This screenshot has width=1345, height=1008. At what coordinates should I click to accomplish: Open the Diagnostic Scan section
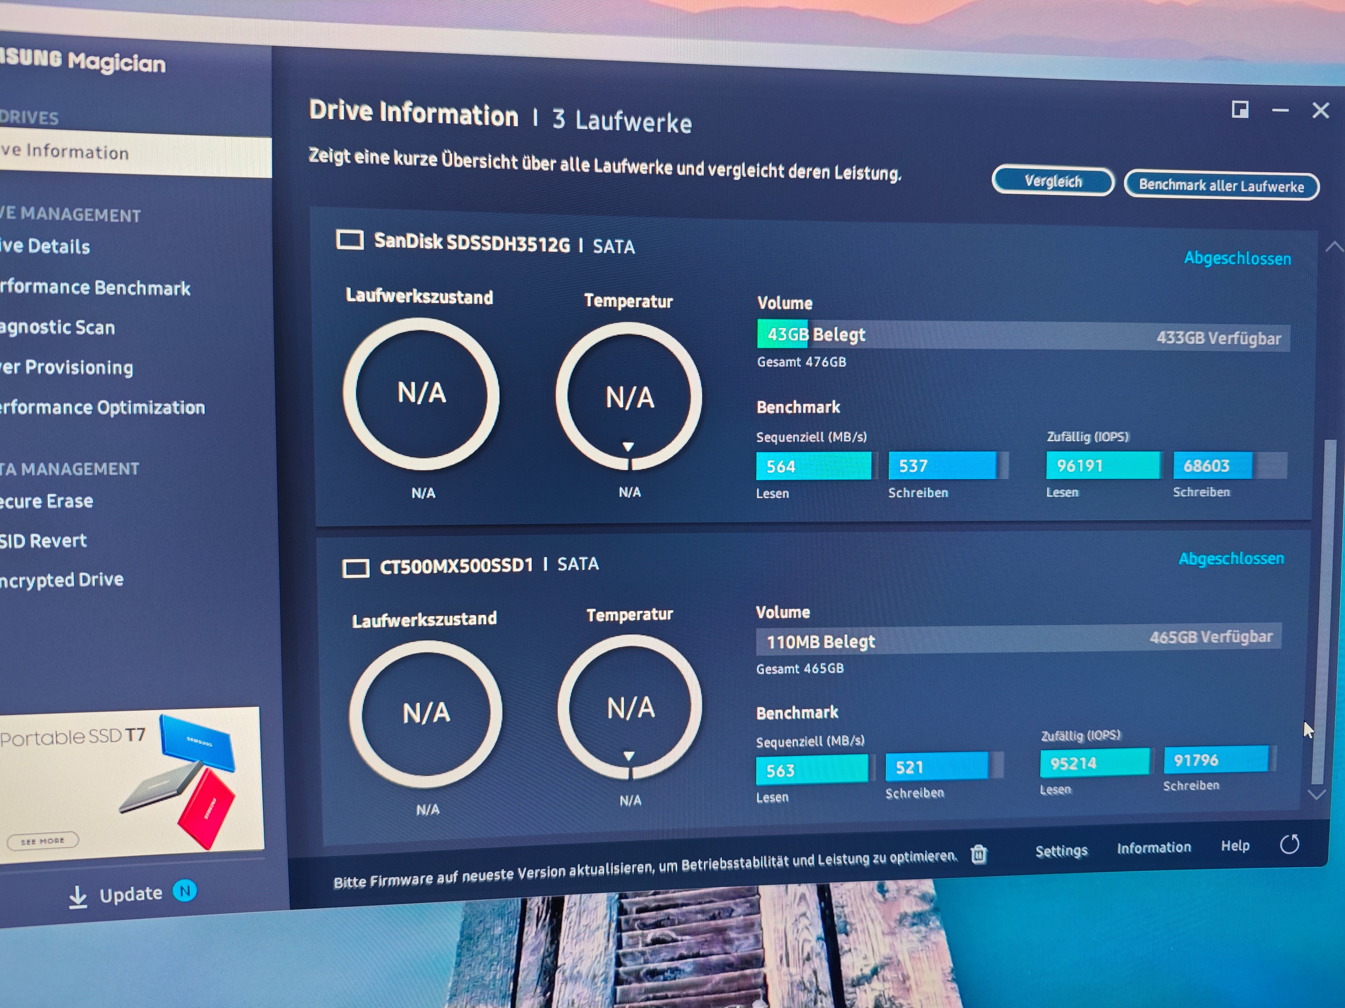(x=57, y=328)
